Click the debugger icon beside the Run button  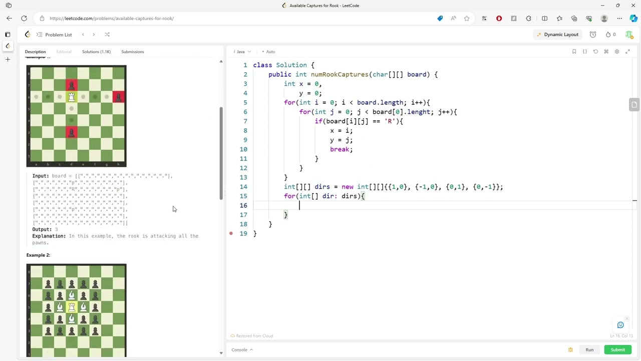coord(570,350)
